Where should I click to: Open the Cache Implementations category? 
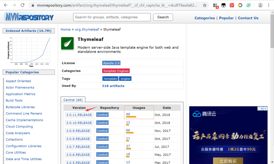24,120
